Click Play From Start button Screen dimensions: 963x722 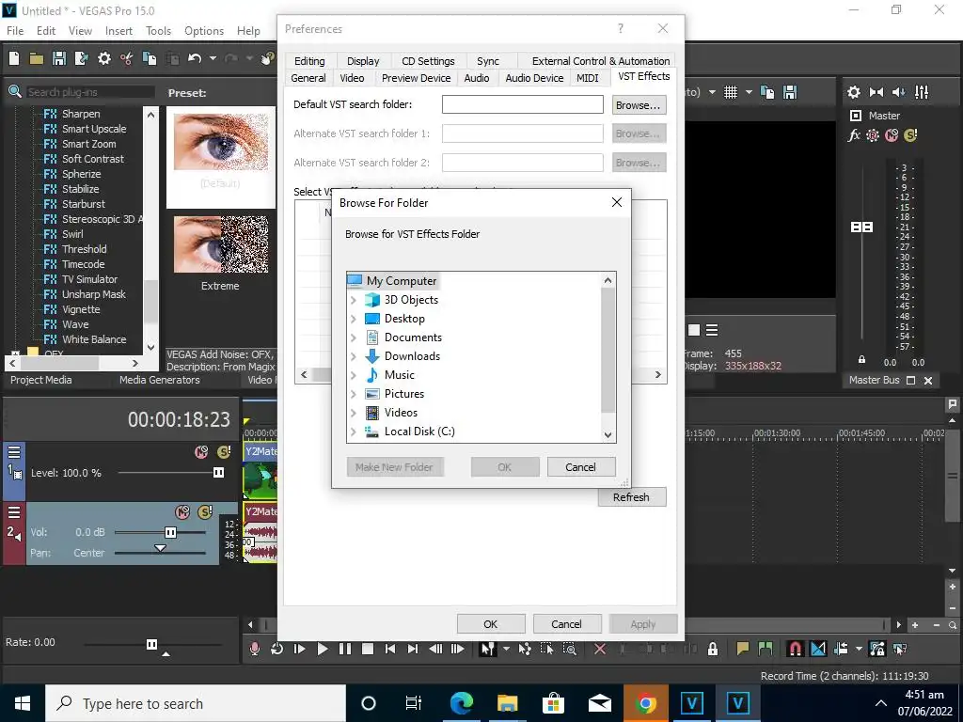point(300,649)
